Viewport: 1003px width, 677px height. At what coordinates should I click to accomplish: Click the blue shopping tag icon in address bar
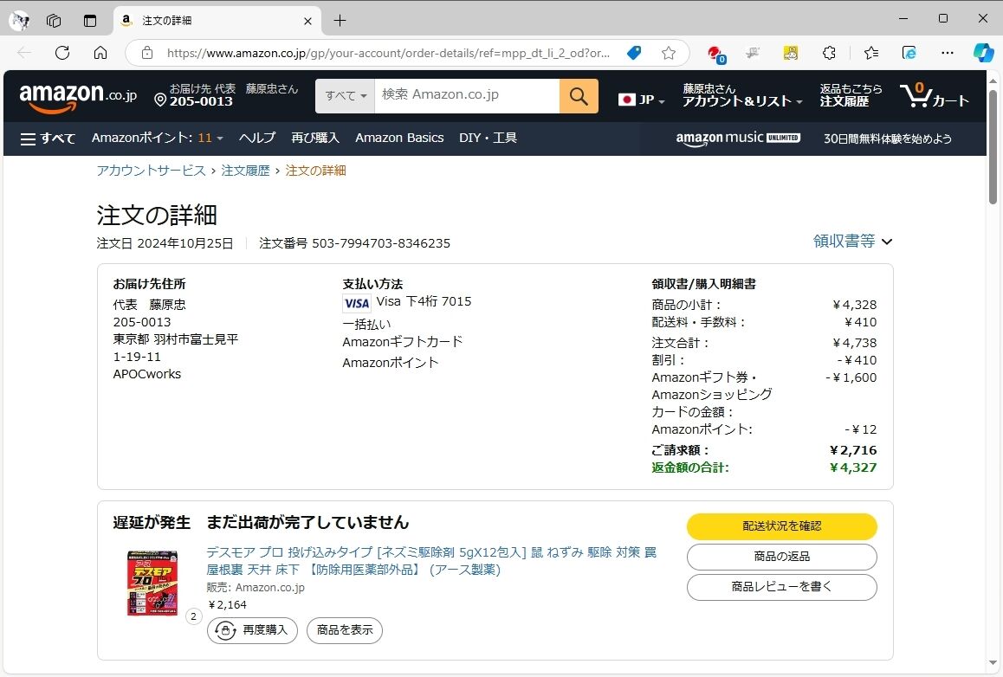[634, 53]
